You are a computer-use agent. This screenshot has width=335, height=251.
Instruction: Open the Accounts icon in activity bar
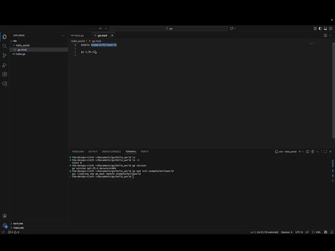(x=5, y=216)
